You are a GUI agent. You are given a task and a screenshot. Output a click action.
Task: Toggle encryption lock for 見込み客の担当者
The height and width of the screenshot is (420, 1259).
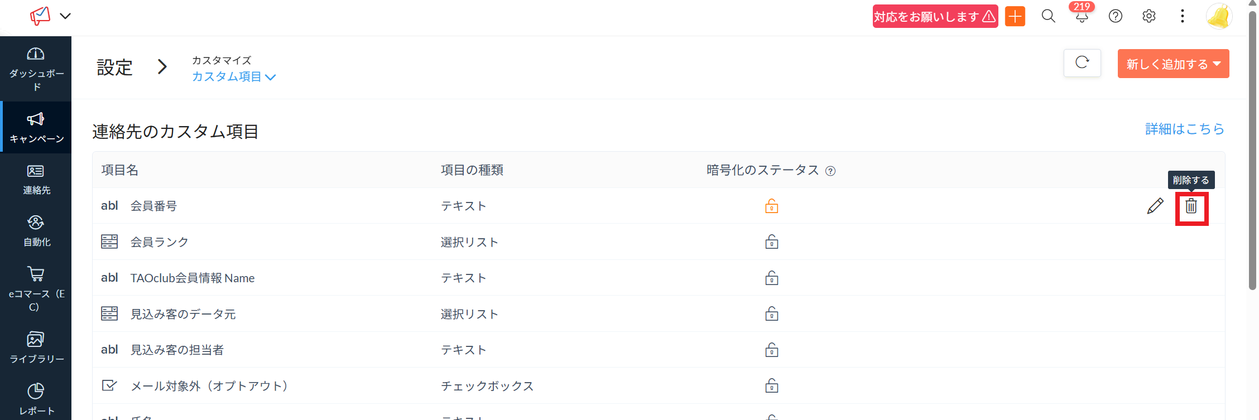pyautogui.click(x=771, y=350)
